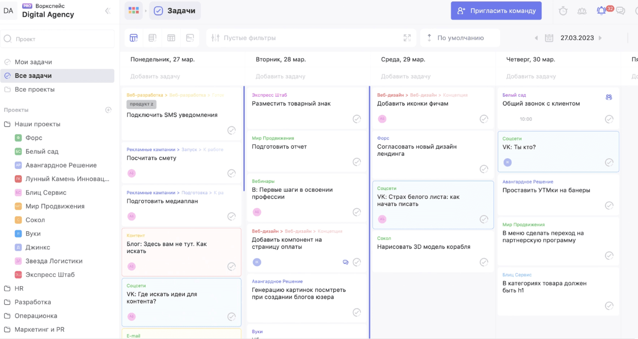Click the Пригласить команду button
This screenshot has width=638, height=339.
point(496,11)
